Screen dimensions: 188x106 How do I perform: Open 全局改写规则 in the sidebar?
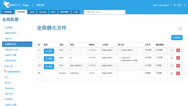(10, 61)
